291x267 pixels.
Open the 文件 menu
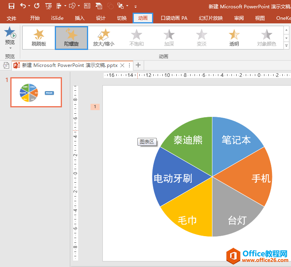(12, 18)
